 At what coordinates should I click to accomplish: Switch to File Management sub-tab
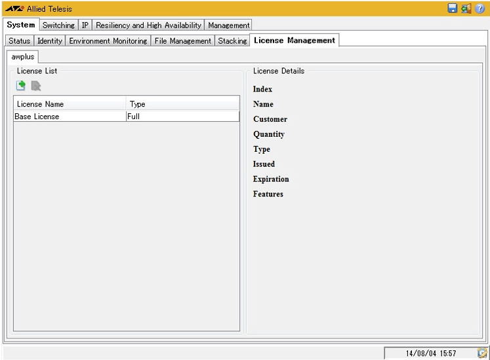183,41
